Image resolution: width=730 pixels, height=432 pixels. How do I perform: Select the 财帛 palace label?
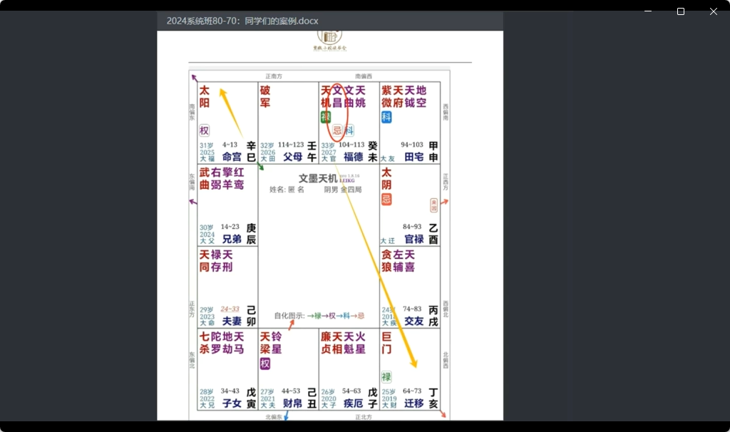(x=292, y=403)
